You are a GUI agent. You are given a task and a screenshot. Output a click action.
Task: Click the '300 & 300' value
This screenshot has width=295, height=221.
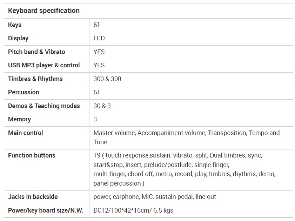107,79
